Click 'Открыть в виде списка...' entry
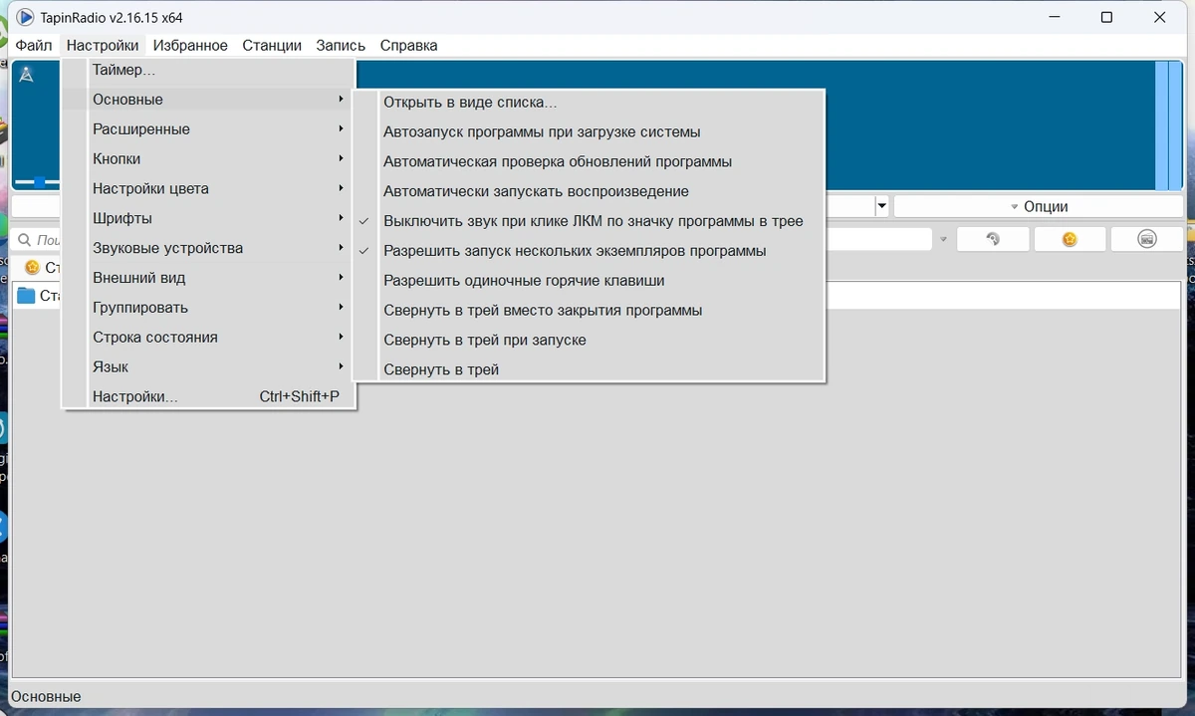Image resolution: width=1195 pixels, height=716 pixels. [x=589, y=102]
